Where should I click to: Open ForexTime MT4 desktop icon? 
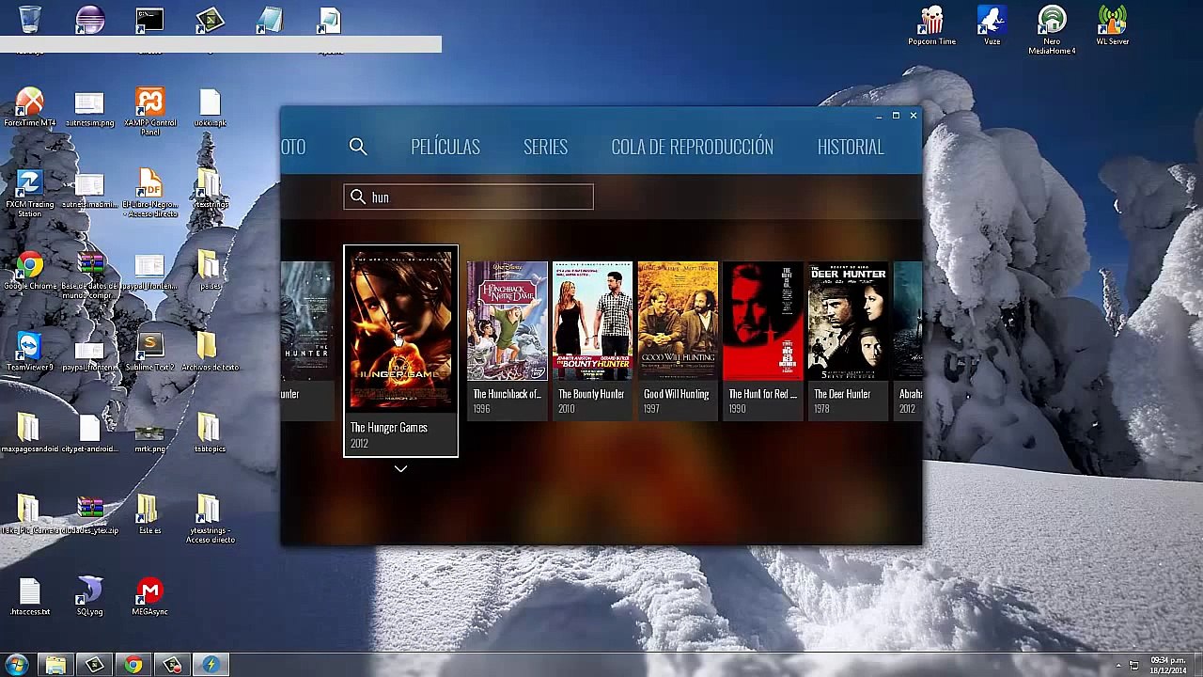tap(30, 108)
